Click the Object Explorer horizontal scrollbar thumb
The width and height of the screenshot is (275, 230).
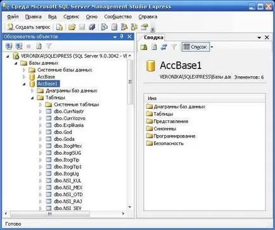[x=50, y=214]
